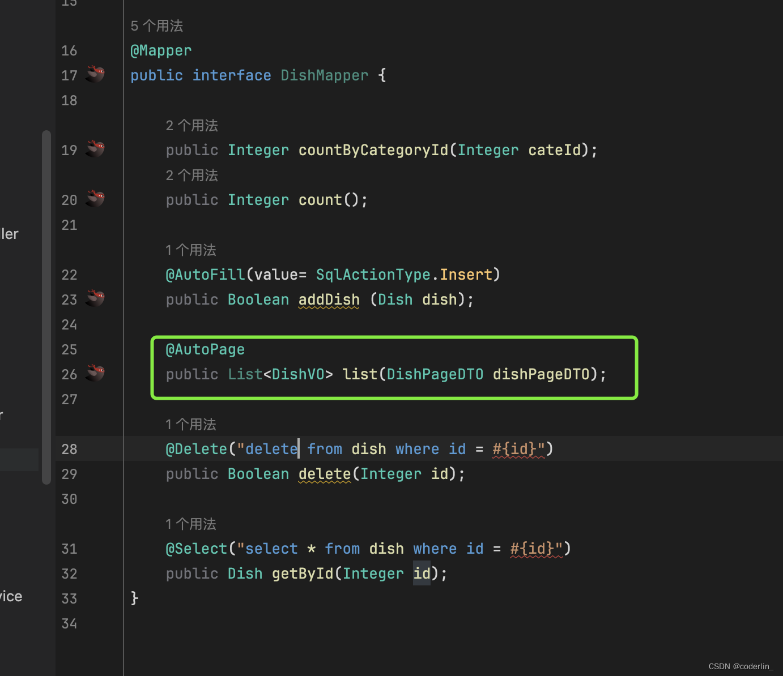The image size is (783, 676).
Task: Click the @Delete annotation
Action: pos(197,449)
